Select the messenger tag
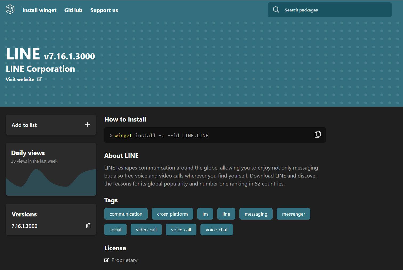The width and height of the screenshot is (403, 270). 293,214
